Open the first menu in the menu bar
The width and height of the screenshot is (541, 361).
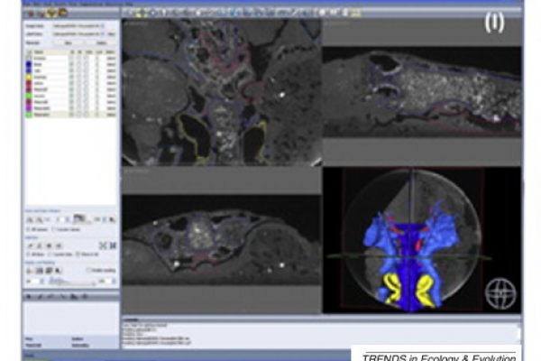point(31,4)
